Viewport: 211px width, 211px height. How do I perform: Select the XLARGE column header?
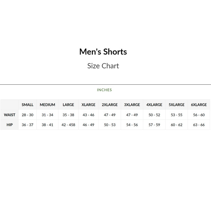pyautogui.click(x=88, y=105)
